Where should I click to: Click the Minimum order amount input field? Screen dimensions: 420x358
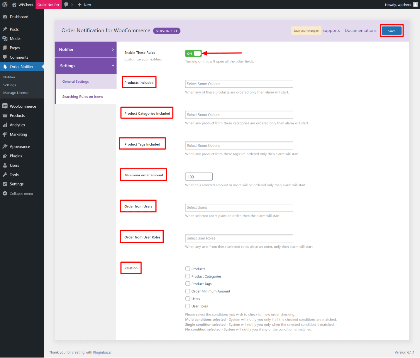[199, 177]
